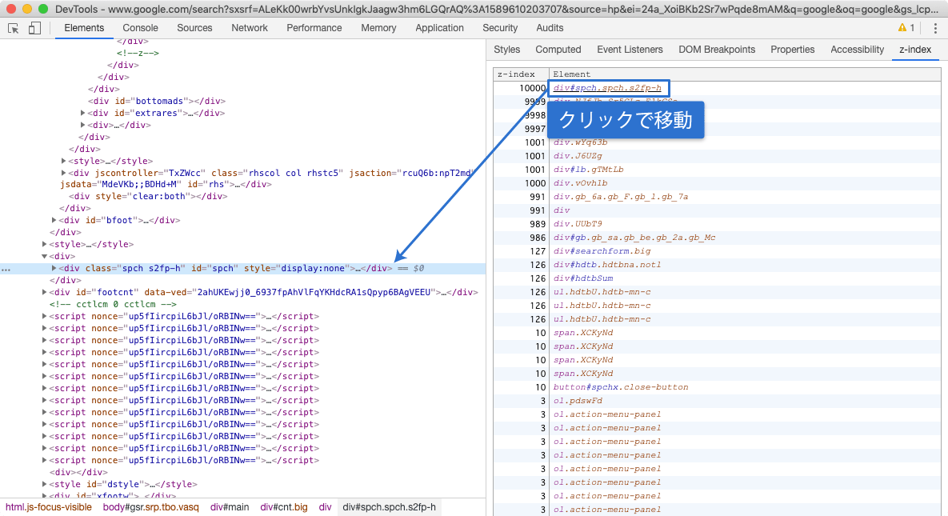The image size is (948, 516).
Task: Select body#gsr.srp.tbo.vasq in the breadcrumb
Action: coord(150,507)
